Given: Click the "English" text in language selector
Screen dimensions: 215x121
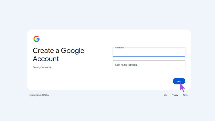Looking at the screenshot, I should pyautogui.click(x=33, y=95).
